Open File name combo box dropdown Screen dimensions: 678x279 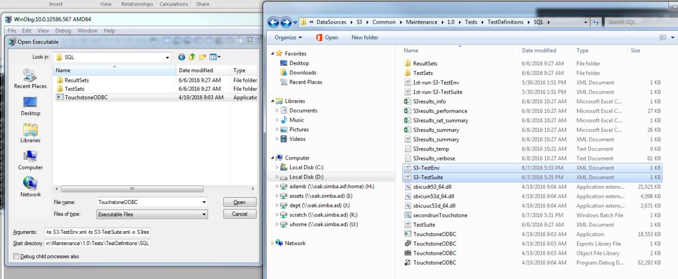click(203, 202)
